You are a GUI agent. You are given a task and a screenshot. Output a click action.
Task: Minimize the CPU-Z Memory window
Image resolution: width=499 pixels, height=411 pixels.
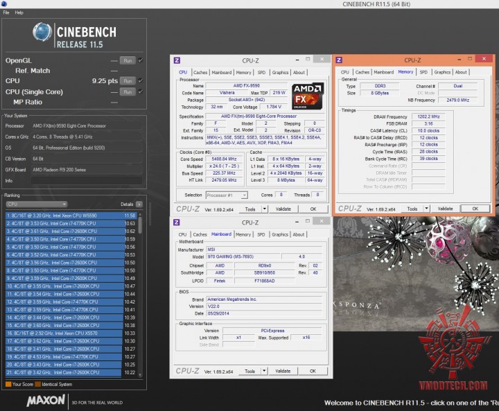tap(459, 59)
